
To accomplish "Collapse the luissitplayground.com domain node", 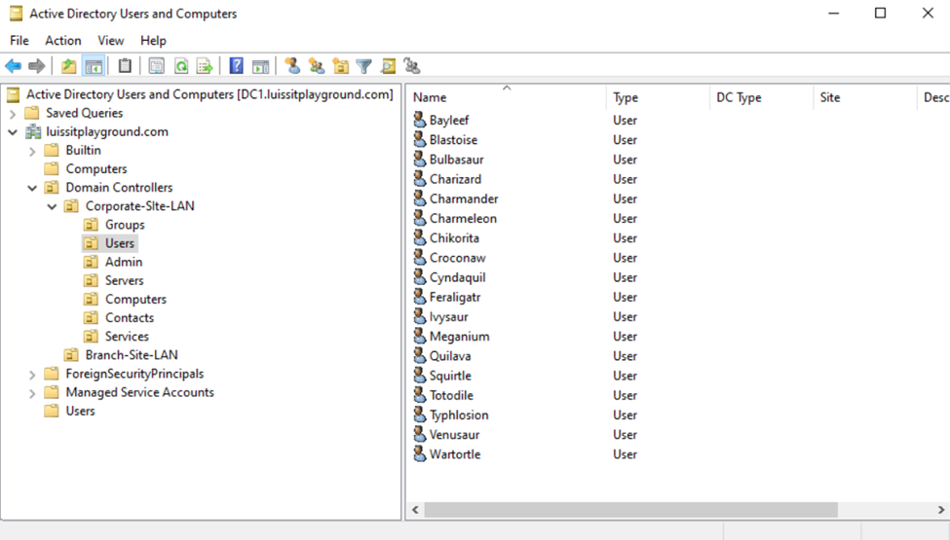I will 13,131.
